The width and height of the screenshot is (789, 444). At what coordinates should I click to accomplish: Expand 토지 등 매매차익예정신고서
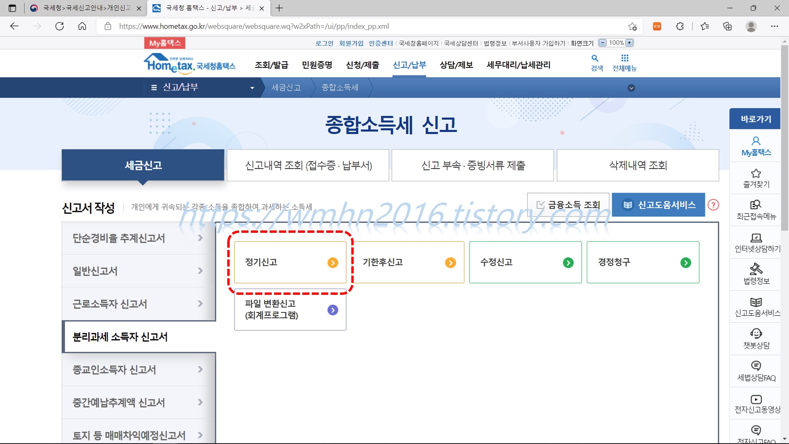click(138, 432)
